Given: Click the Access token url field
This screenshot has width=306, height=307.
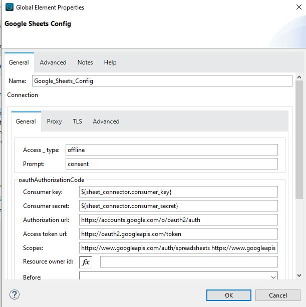Looking at the screenshot, I should pos(178,234).
